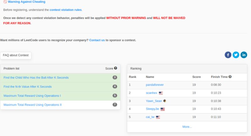Open the contest violation rules link
The height and width of the screenshot is (136, 251).
tap(66, 10)
